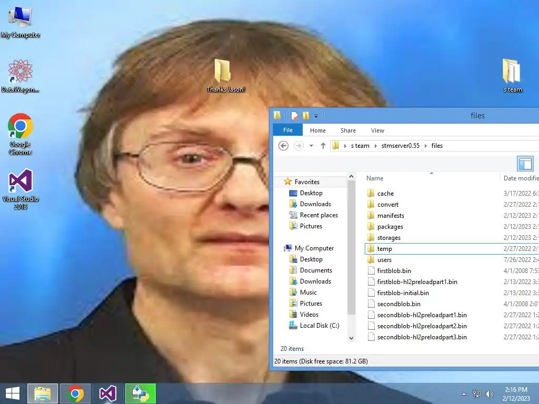Open Chrome from the taskbar

click(76, 393)
